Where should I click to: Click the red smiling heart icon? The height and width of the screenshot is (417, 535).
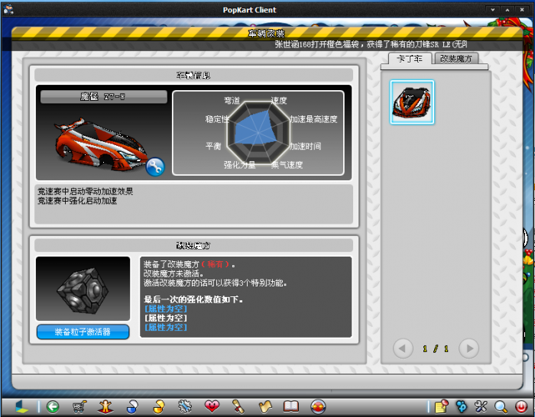[x=212, y=406]
